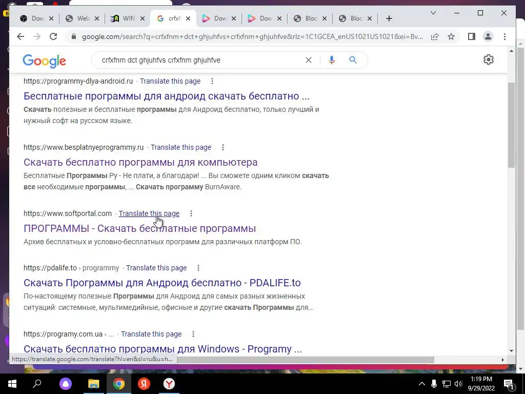Screen dimensions: 525x394
Task: Open the site info lock icon
Action: [74, 36]
